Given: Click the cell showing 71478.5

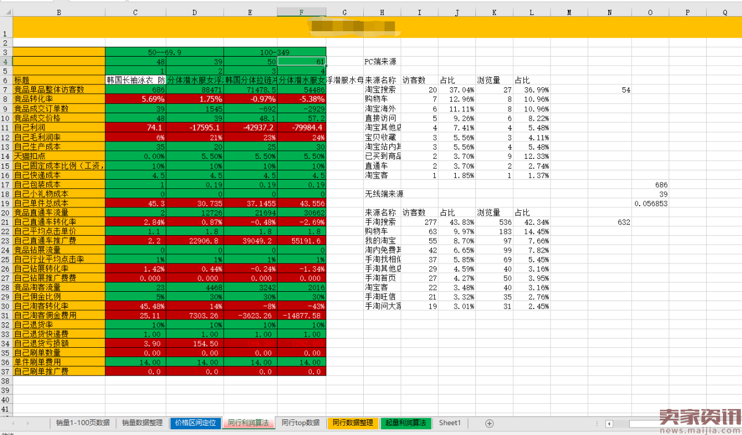Looking at the screenshot, I should 250,90.
